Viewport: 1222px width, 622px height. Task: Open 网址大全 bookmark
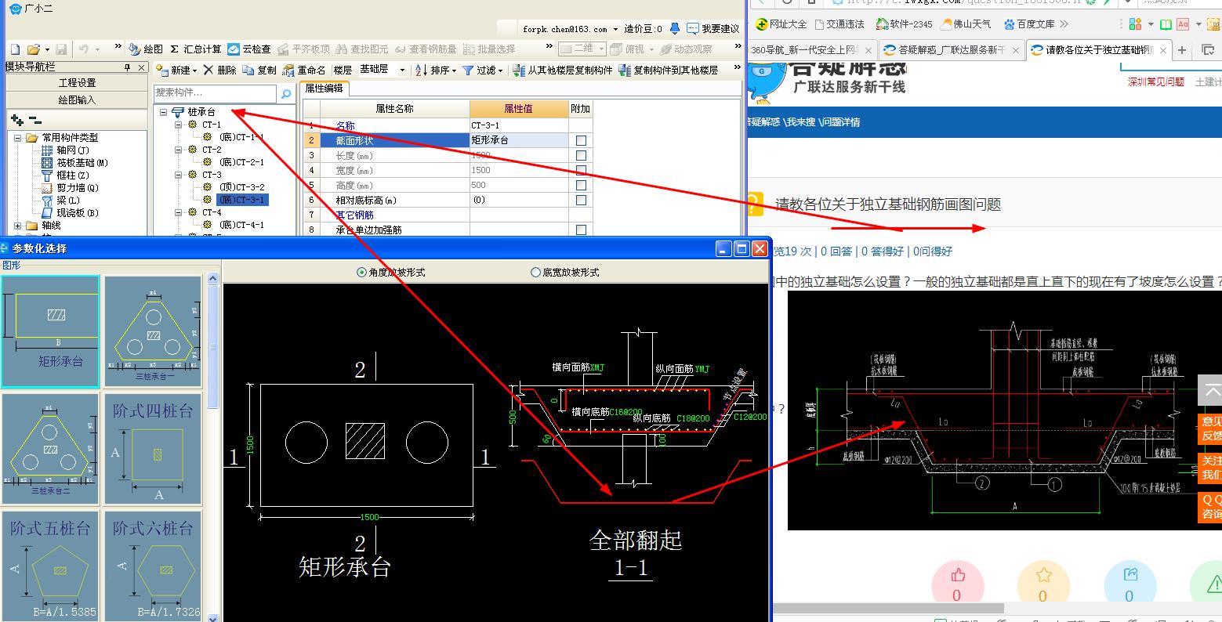point(781,24)
